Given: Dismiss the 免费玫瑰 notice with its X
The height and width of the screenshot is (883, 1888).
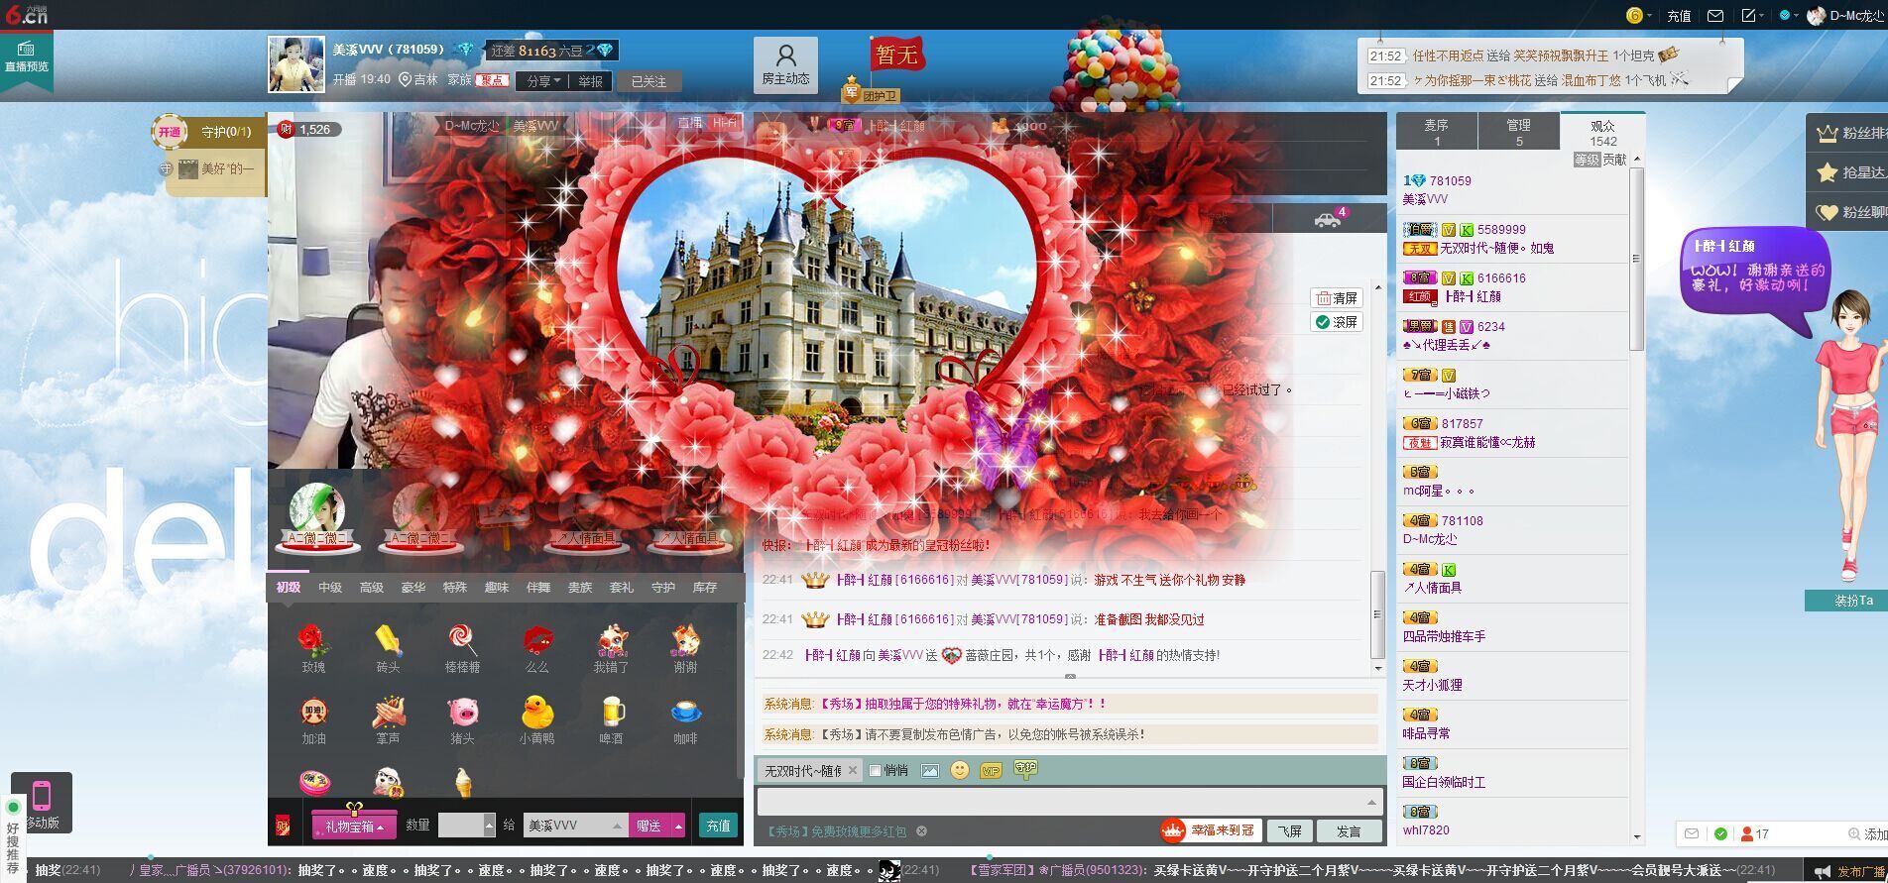Looking at the screenshot, I should [921, 831].
